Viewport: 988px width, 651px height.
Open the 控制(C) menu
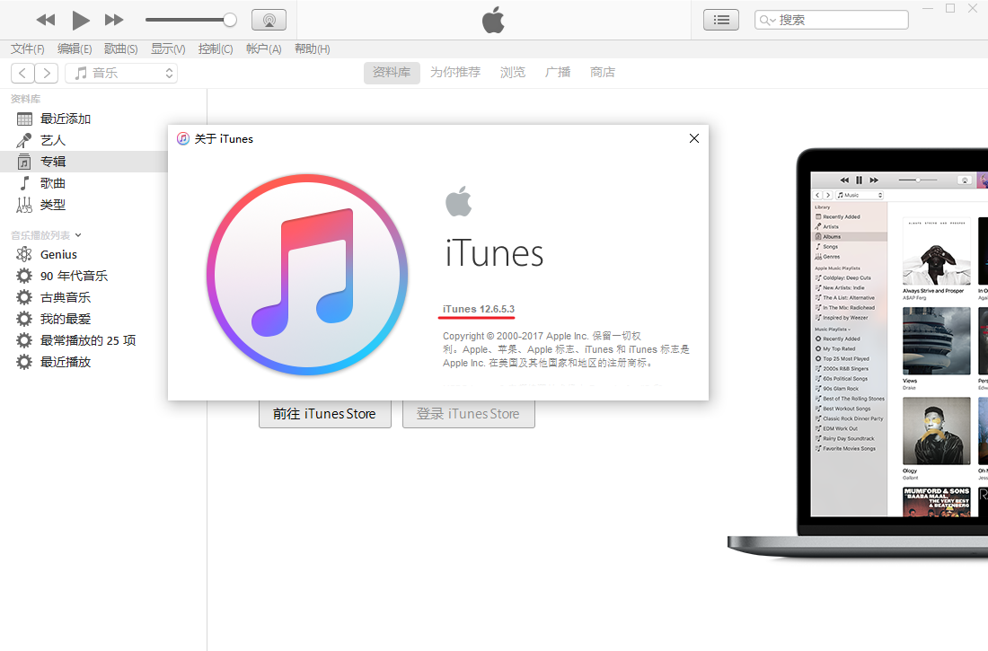215,48
